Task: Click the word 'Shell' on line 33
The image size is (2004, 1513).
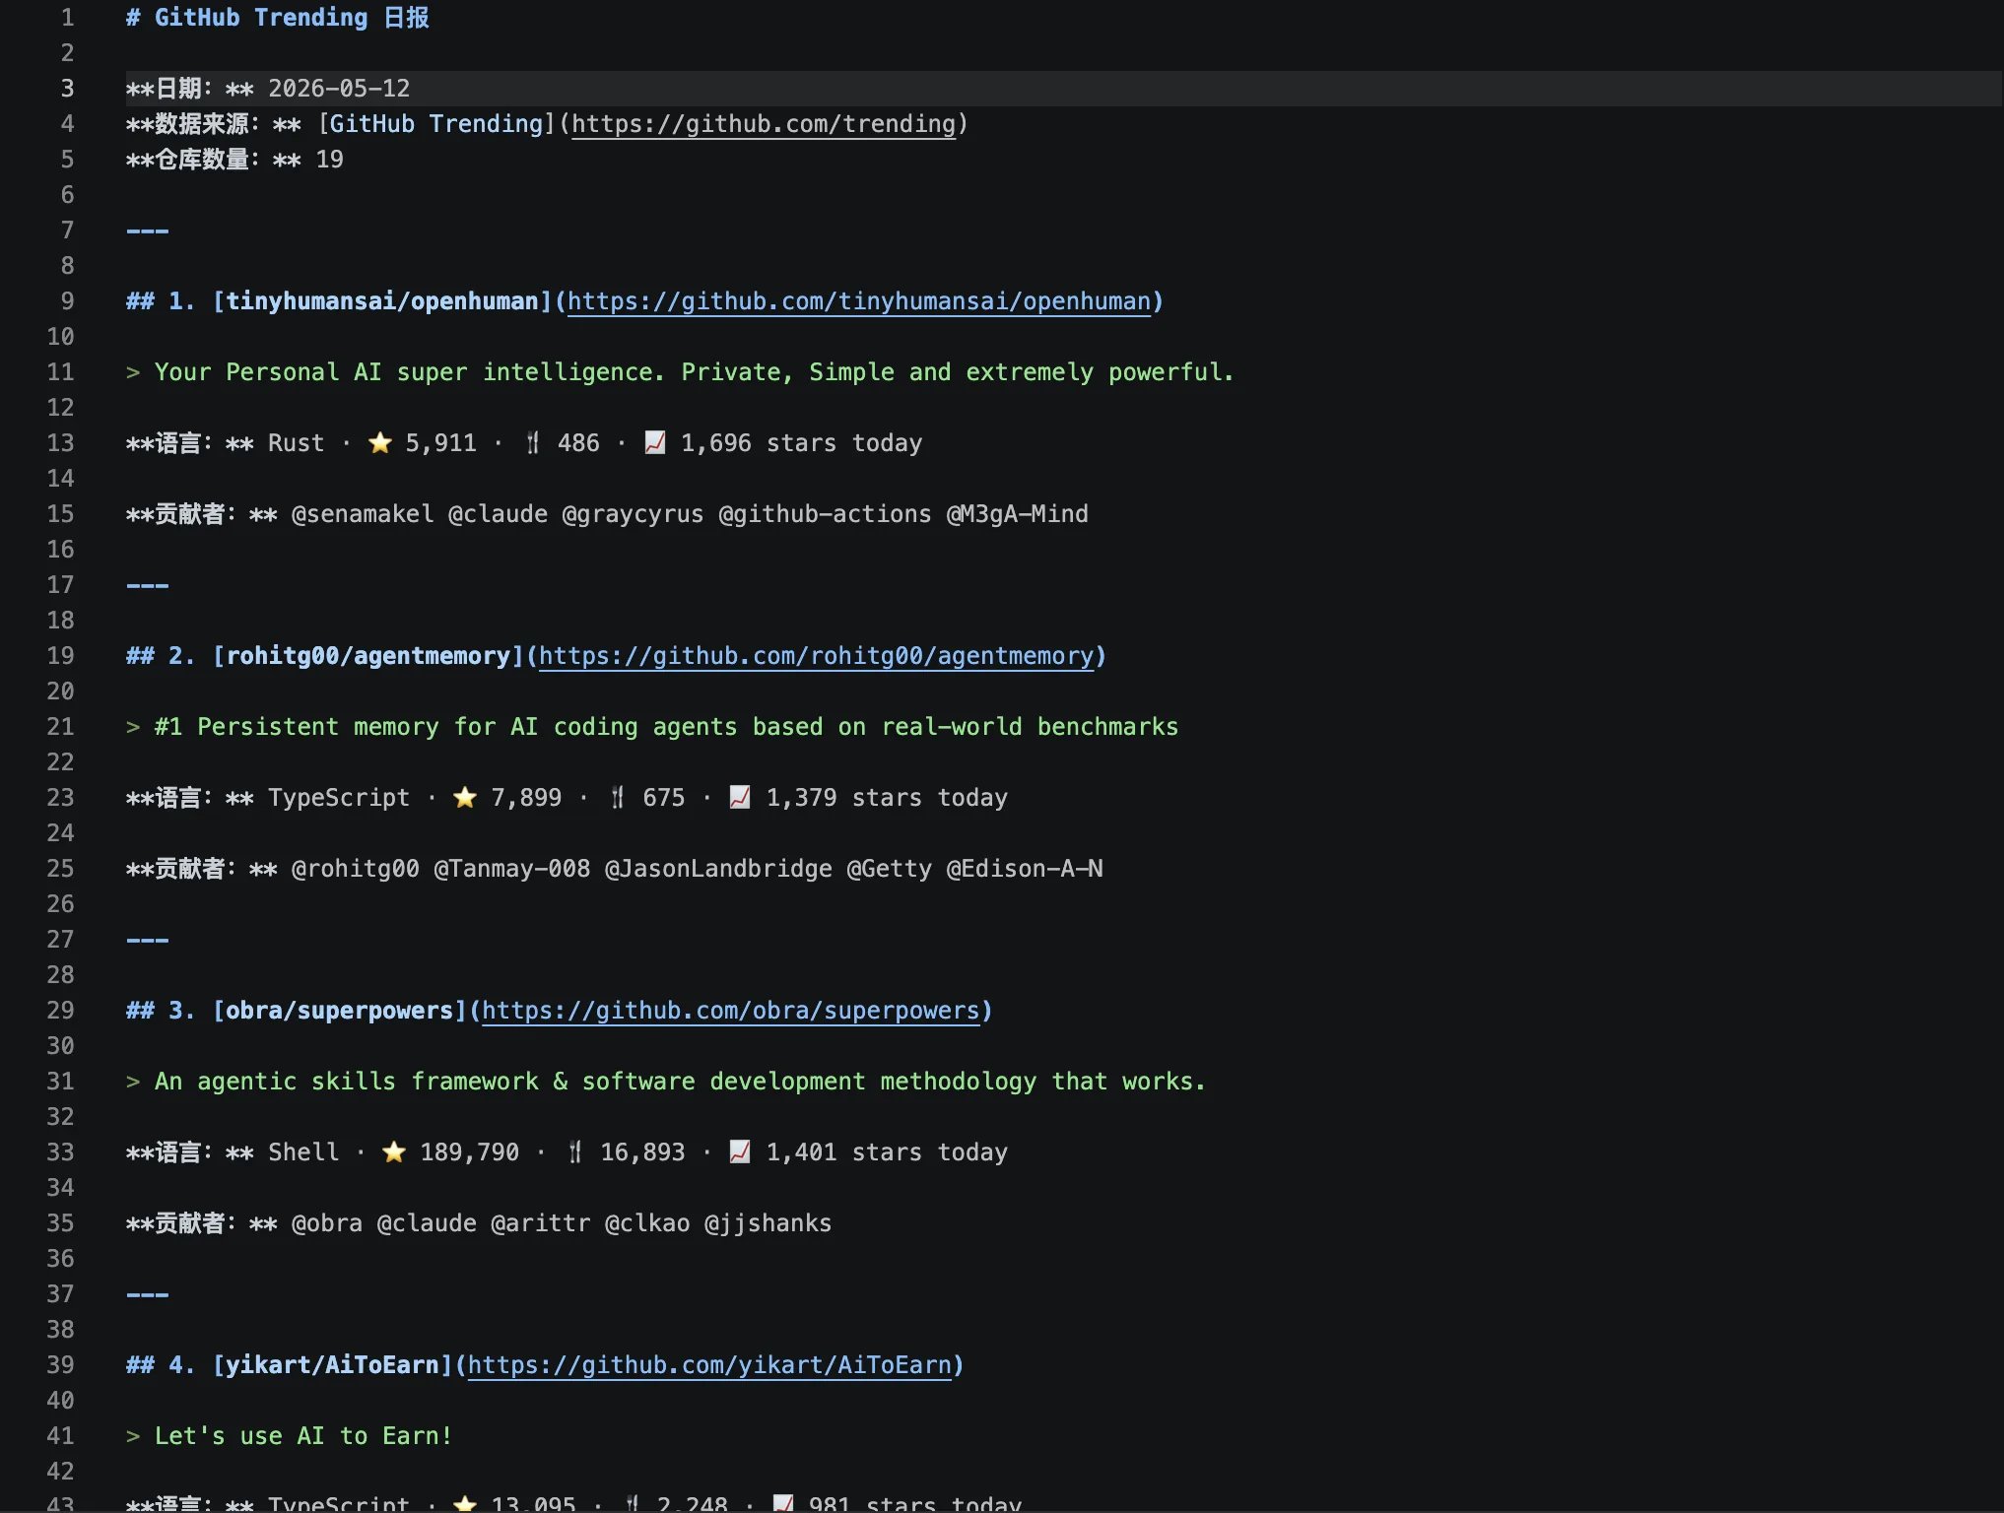Action: click(x=303, y=1152)
